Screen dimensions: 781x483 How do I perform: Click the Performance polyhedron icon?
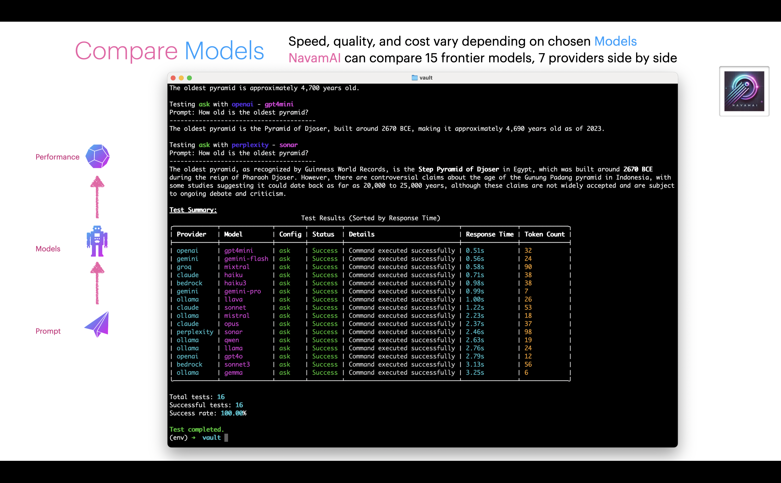pos(98,156)
